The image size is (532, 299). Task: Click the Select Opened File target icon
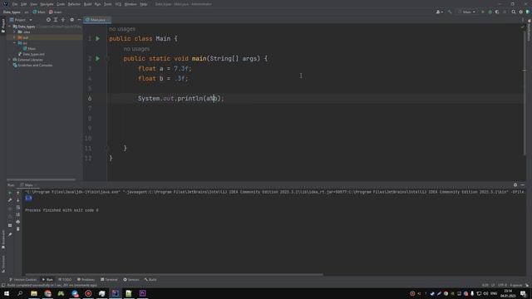48,20
